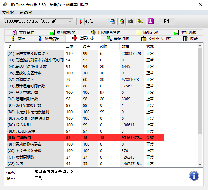Click the 阈值 column header
Viewport: 208px width, 190px height.
109,47
